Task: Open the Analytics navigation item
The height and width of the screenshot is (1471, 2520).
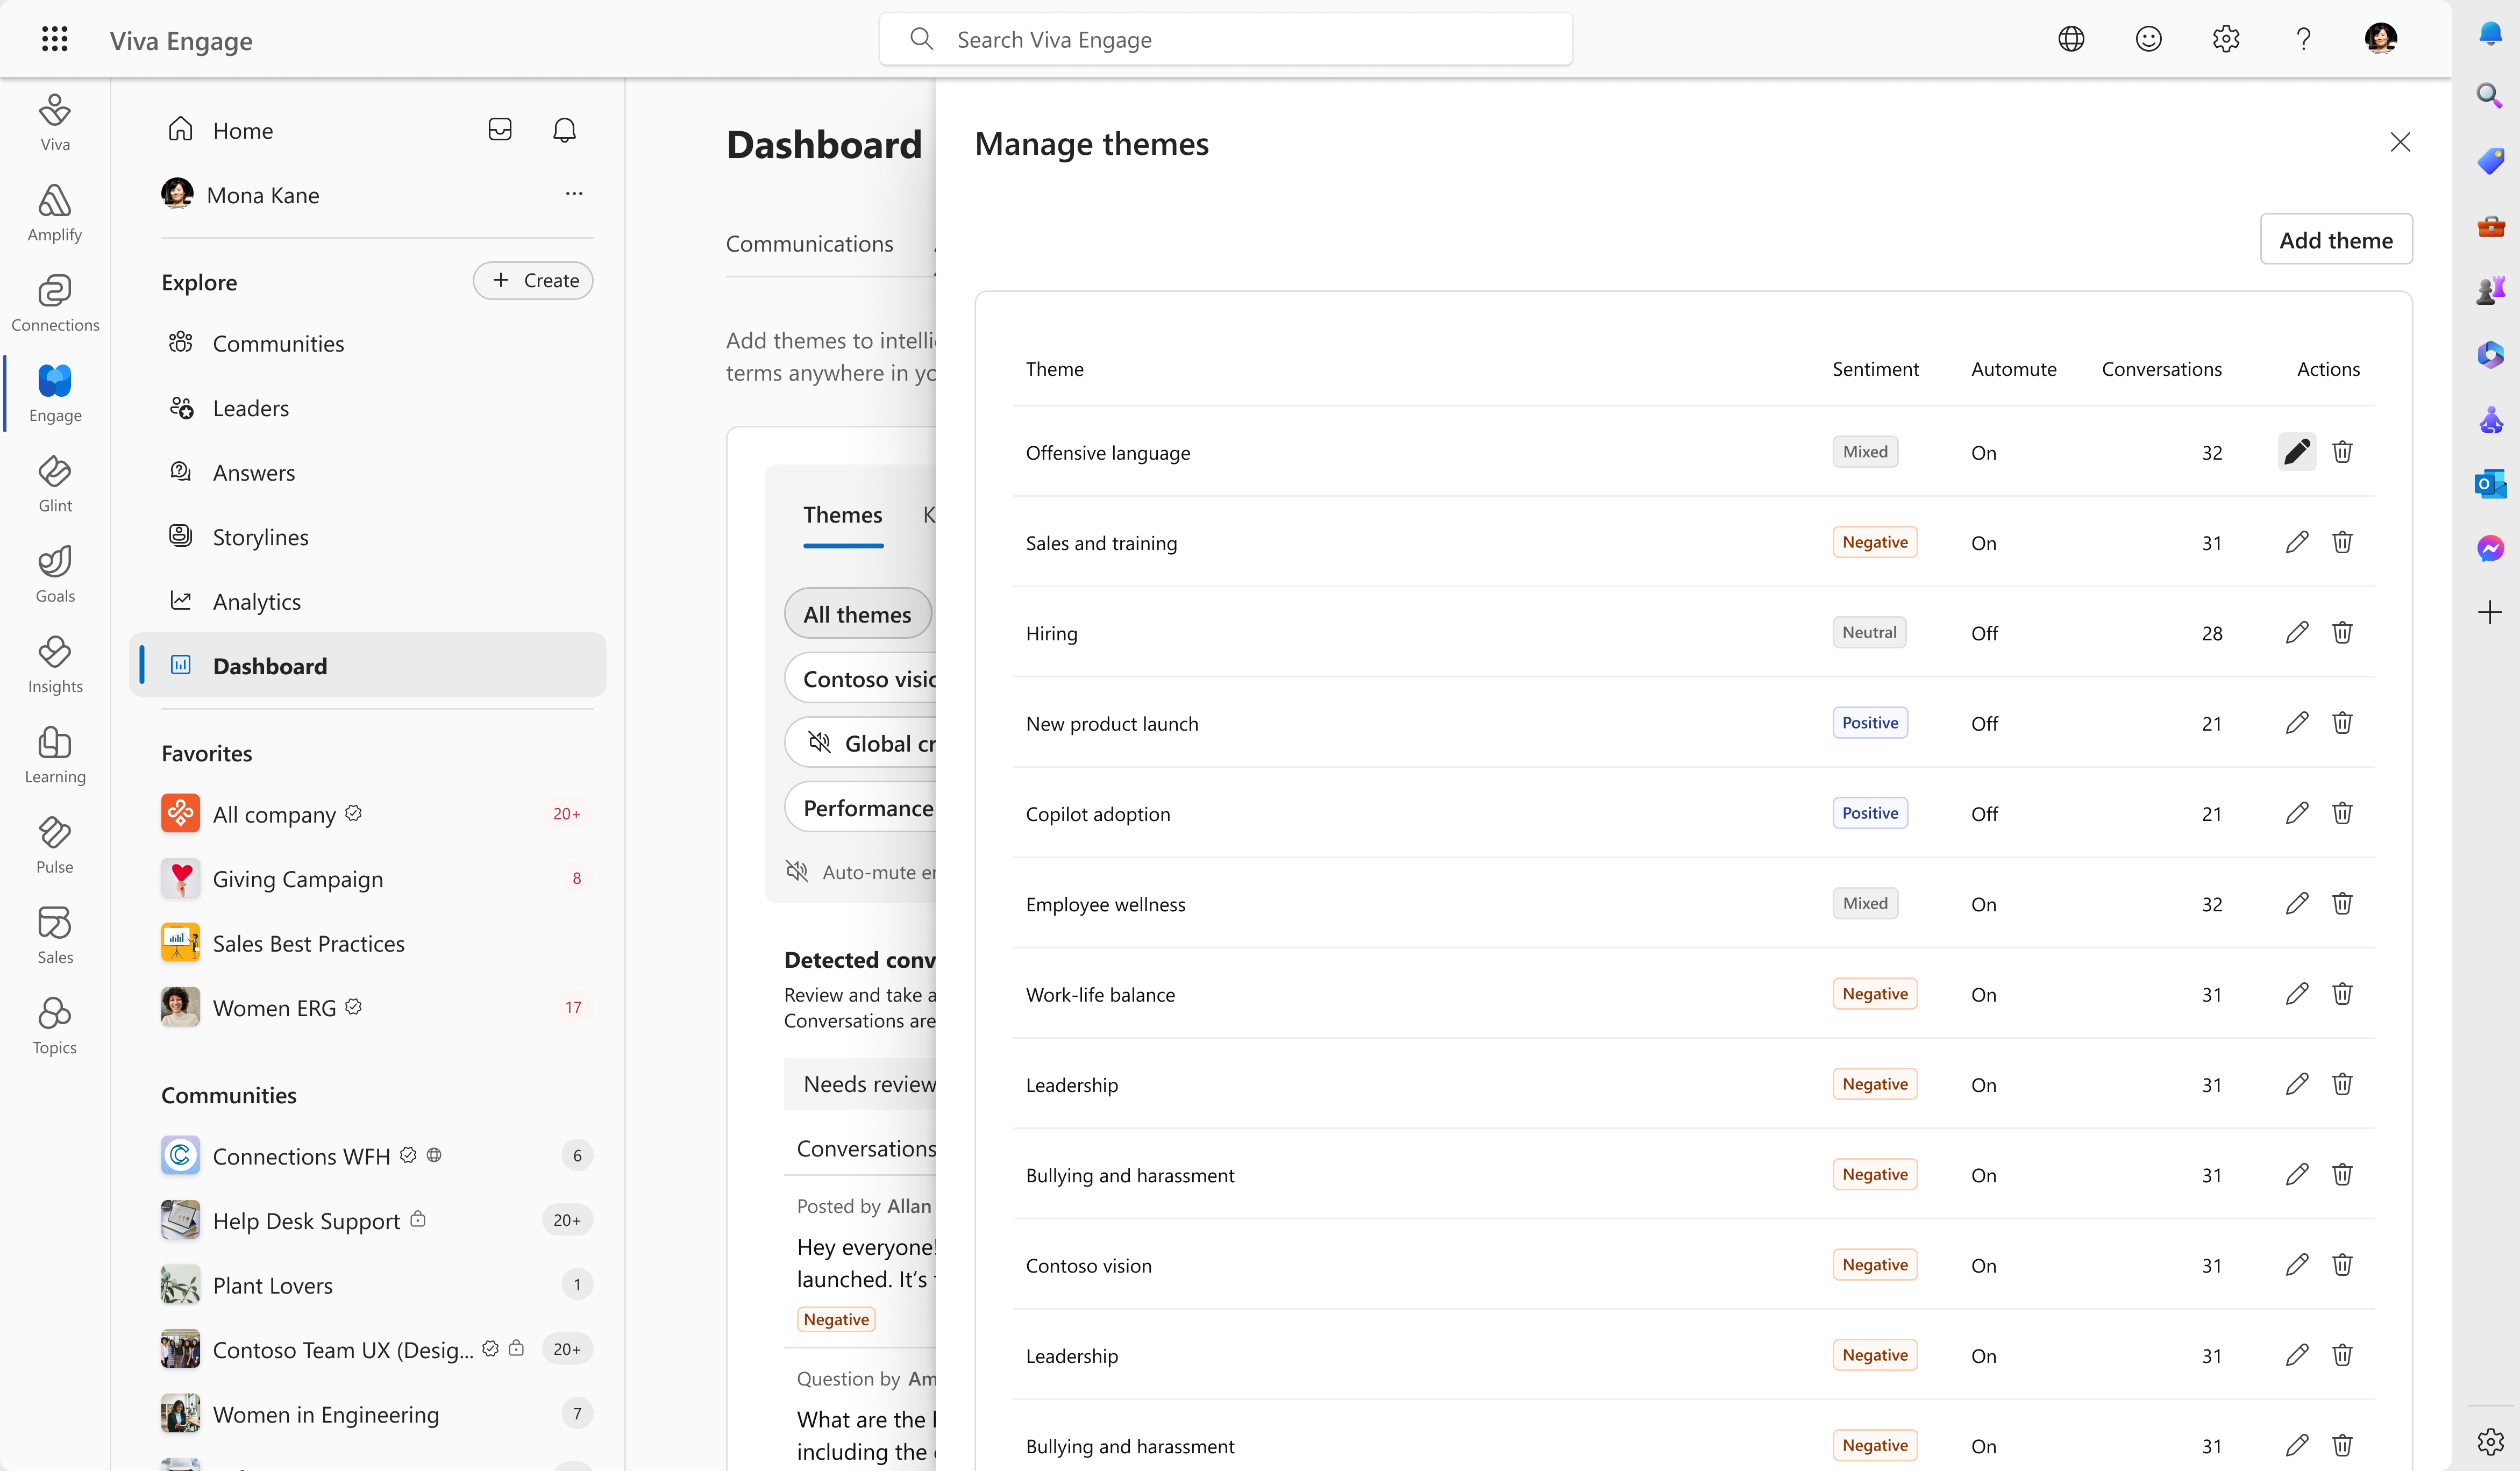Action: click(368, 601)
